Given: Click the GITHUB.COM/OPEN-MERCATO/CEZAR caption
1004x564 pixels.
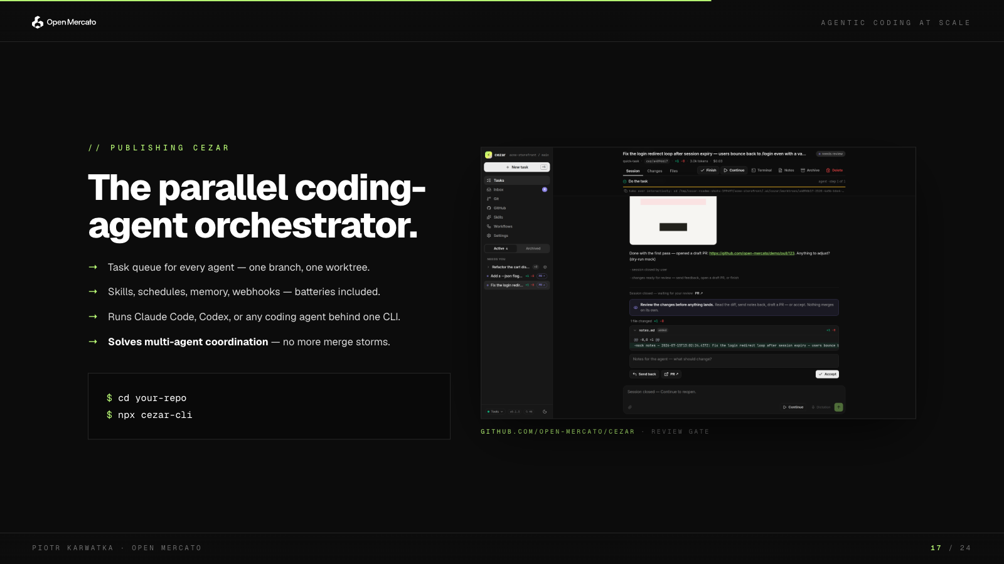Looking at the screenshot, I should coord(557,432).
